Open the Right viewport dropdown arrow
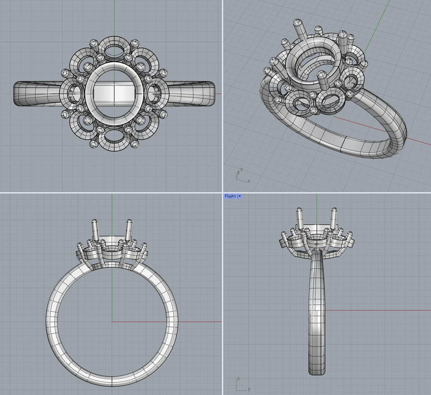Screen dimensions: 431x395 239,196
